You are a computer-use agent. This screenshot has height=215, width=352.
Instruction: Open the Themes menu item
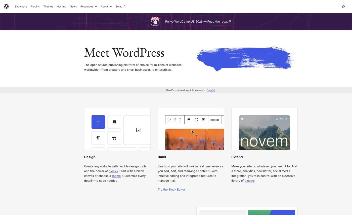click(48, 7)
